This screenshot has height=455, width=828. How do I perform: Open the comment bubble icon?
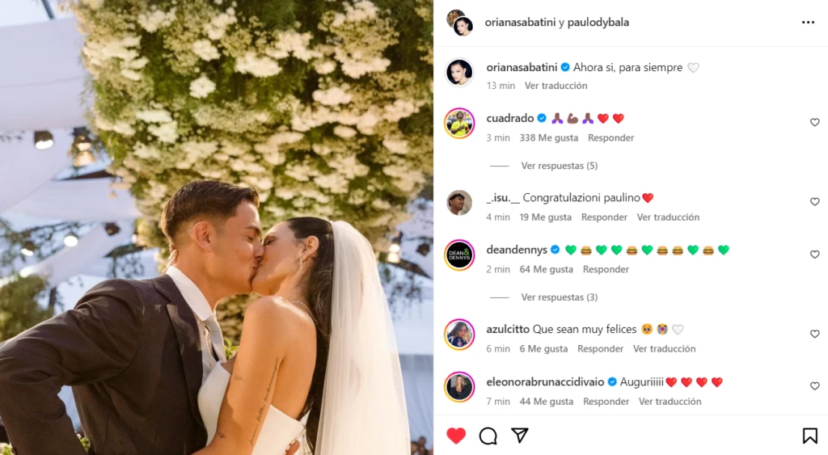(x=488, y=436)
